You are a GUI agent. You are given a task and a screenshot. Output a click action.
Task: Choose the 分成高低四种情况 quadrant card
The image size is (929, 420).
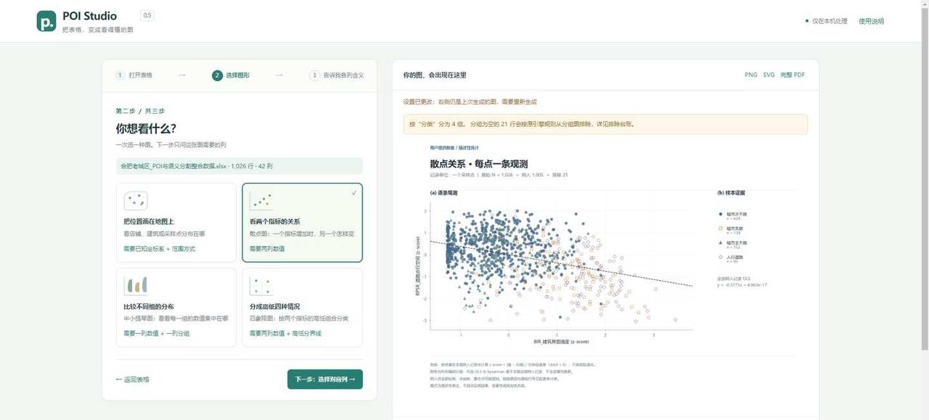tap(303, 308)
